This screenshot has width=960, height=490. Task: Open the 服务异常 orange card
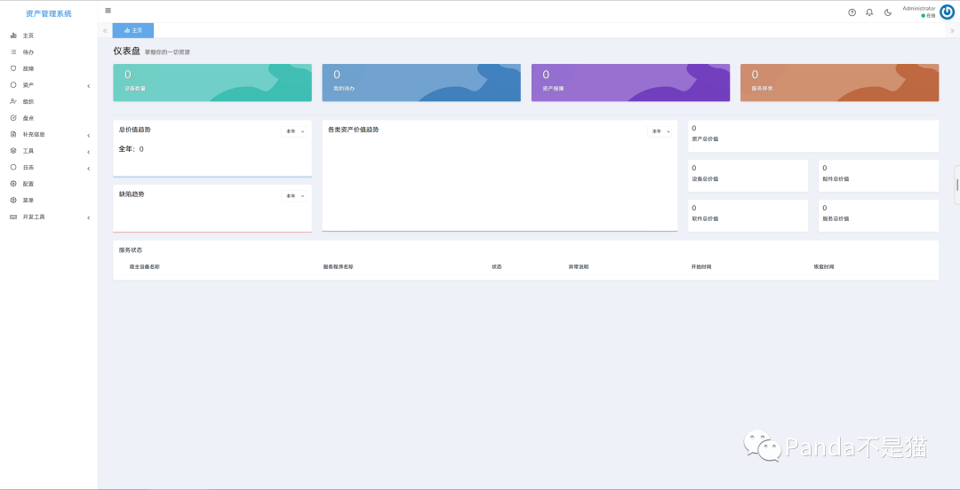(x=839, y=83)
